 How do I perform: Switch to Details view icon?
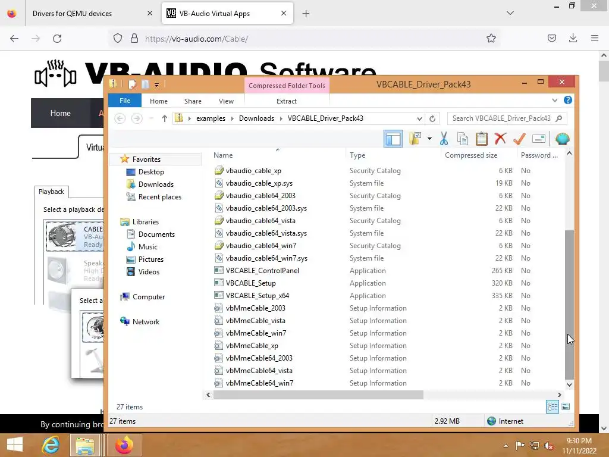[x=553, y=407]
